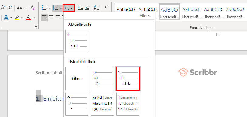Open the Alle filter dropdown
The width and height of the screenshot is (247, 117).
[144, 15]
